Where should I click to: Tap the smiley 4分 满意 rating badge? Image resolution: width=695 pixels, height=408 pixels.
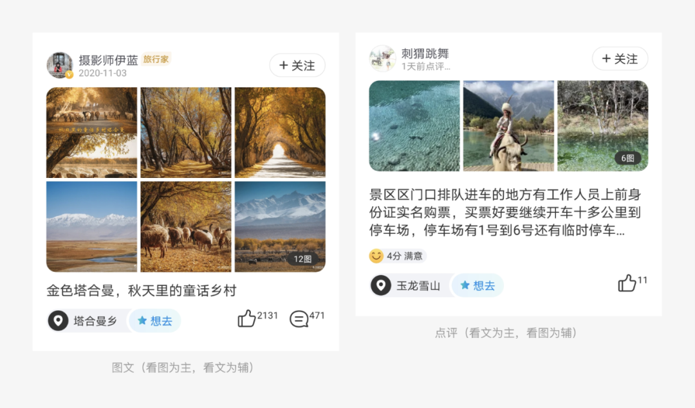click(x=397, y=256)
